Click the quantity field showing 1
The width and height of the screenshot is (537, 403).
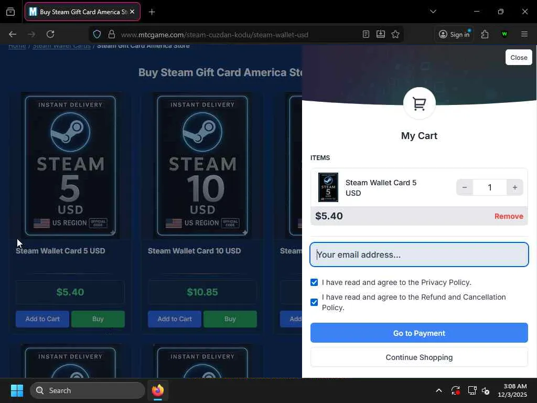coord(490,187)
